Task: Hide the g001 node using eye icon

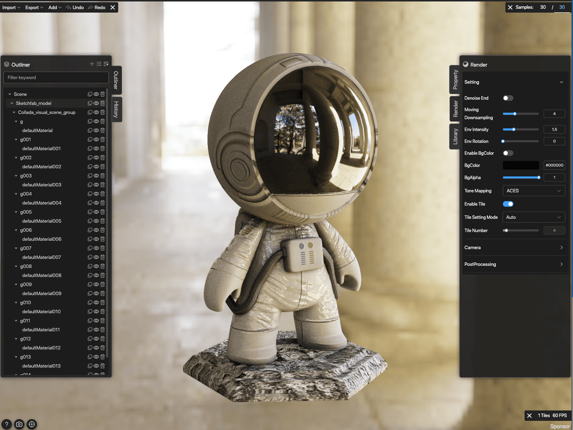Action: tap(96, 139)
